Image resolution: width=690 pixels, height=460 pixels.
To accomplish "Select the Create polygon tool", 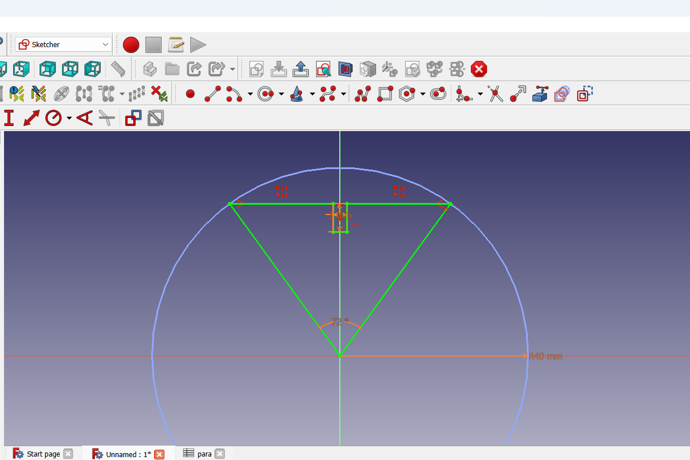I will point(406,93).
